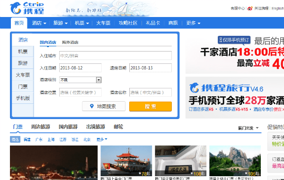
Task: Click the 入住日期 date field
Action: pyautogui.click(x=80, y=68)
